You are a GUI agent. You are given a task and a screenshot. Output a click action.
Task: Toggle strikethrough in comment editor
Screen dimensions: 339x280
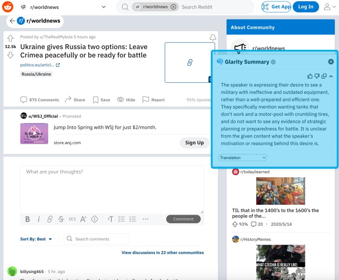tap(61, 219)
